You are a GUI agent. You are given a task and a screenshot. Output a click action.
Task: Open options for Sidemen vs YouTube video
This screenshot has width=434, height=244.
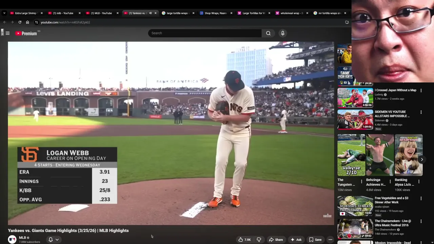point(421,112)
